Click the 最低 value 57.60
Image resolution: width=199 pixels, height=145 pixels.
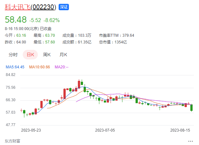[50, 42]
